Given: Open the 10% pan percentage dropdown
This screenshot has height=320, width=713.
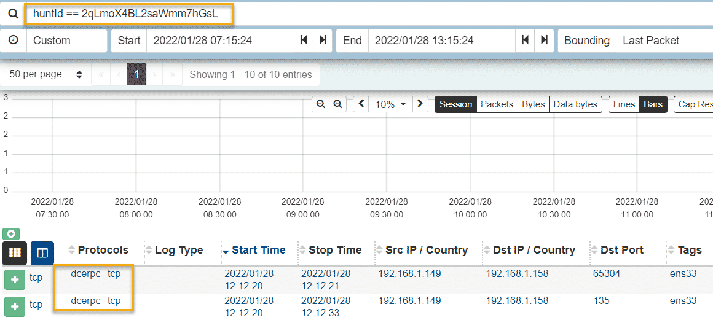Looking at the screenshot, I should 390,104.
